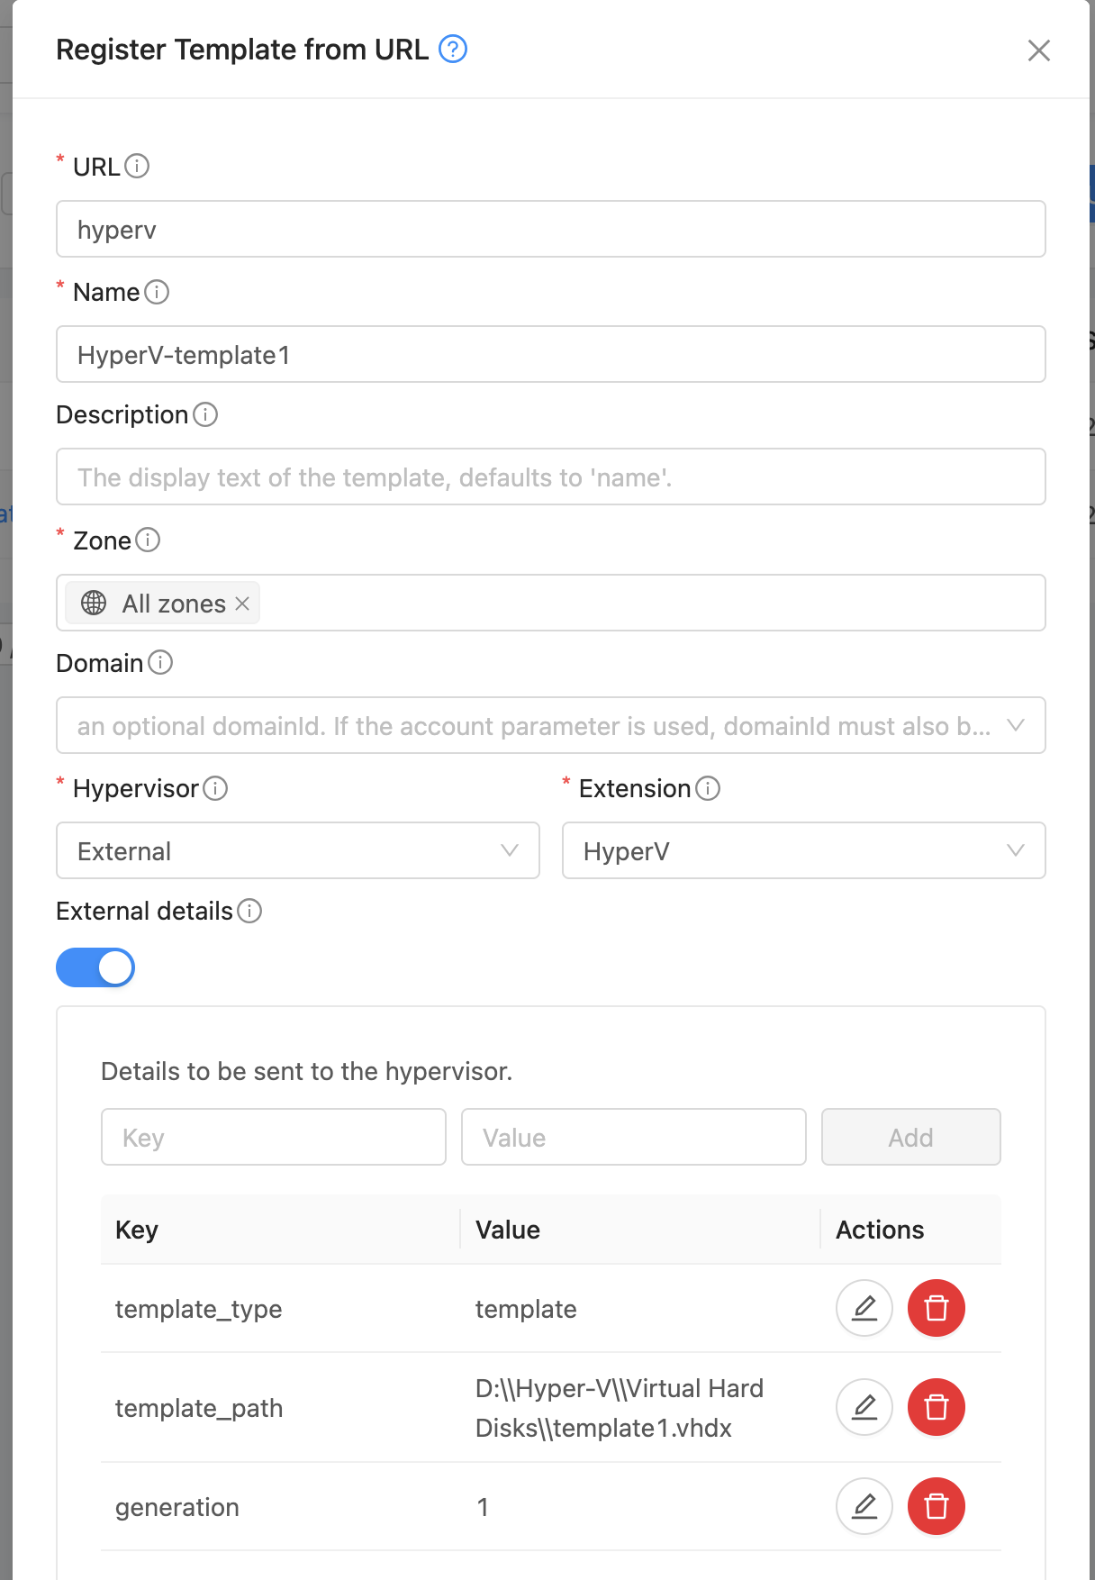Click the info icon next to Extension
Image resolution: width=1095 pixels, height=1580 pixels.
pyautogui.click(x=708, y=788)
